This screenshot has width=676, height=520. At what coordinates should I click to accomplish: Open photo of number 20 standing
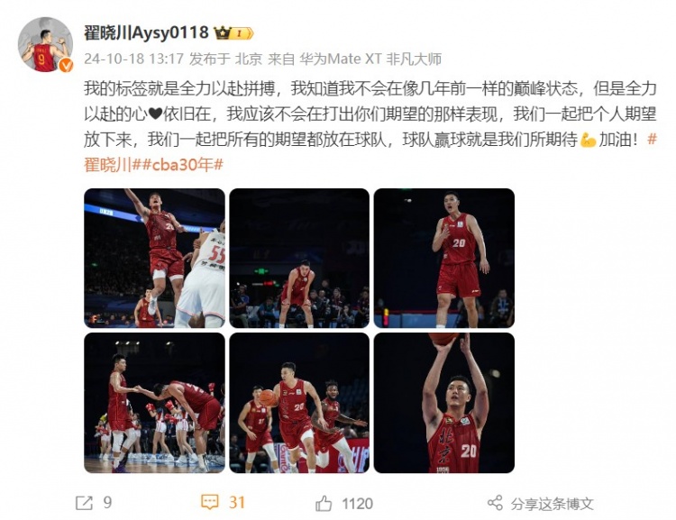(x=444, y=259)
